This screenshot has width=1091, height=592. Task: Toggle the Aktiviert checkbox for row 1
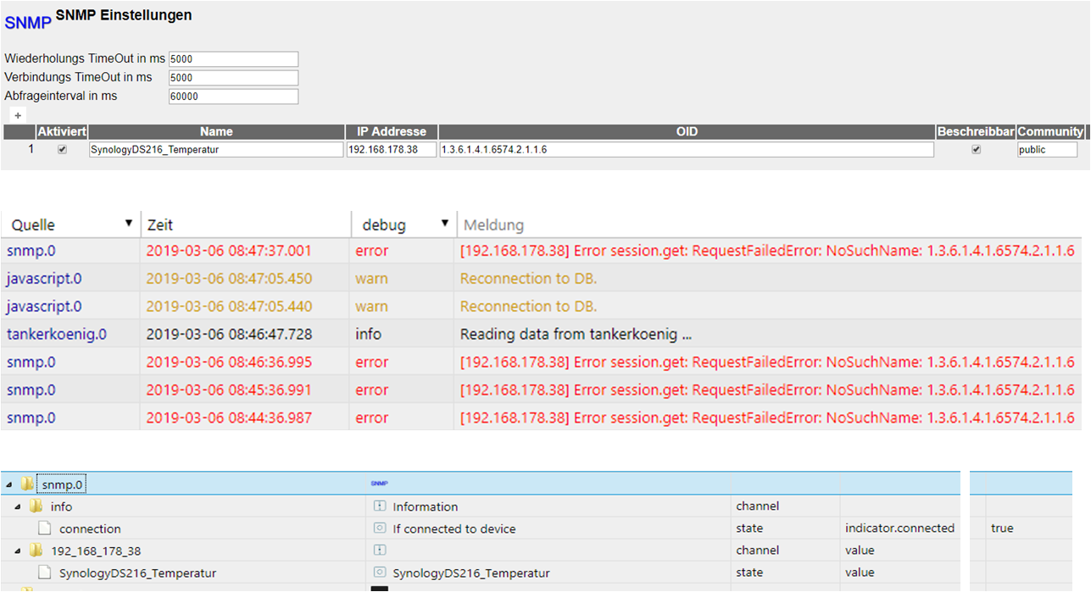pyautogui.click(x=62, y=149)
